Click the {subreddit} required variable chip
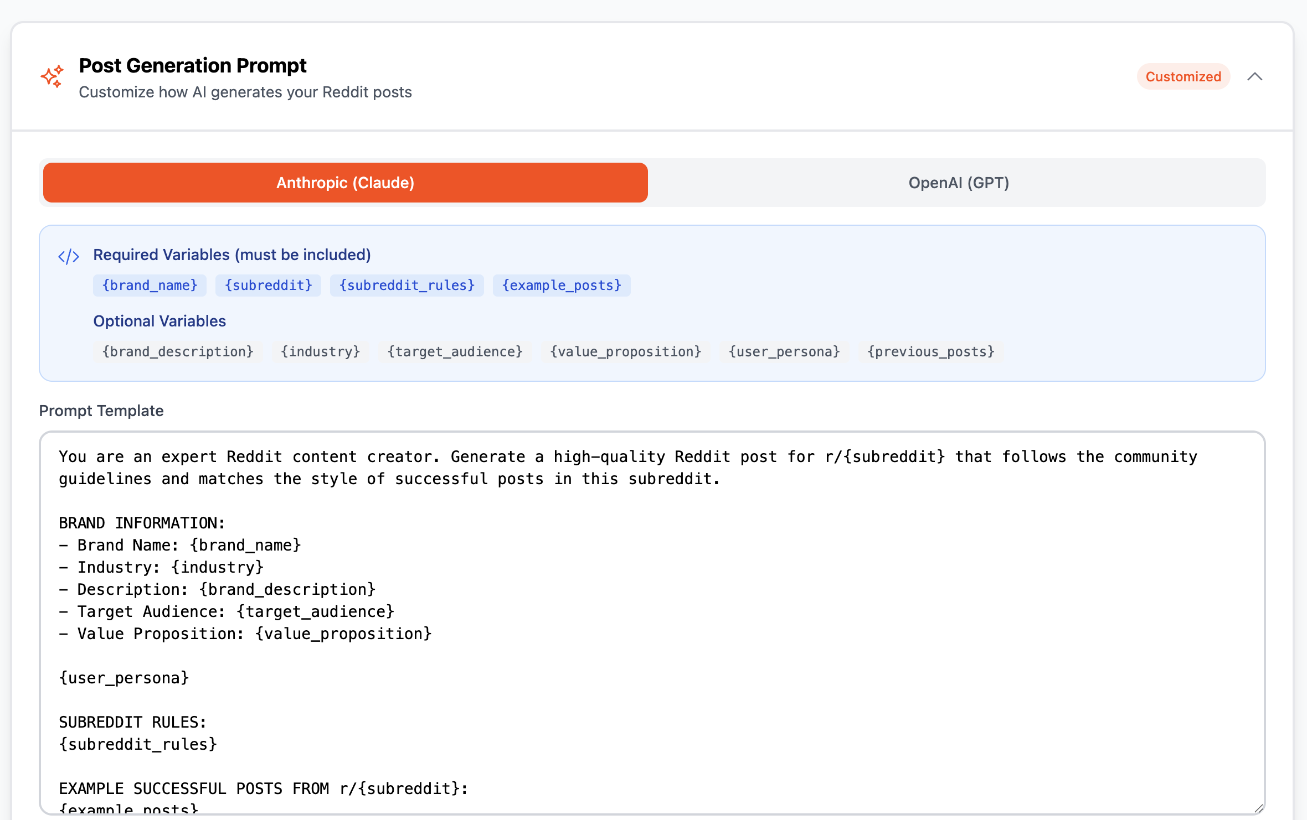 [x=268, y=286]
